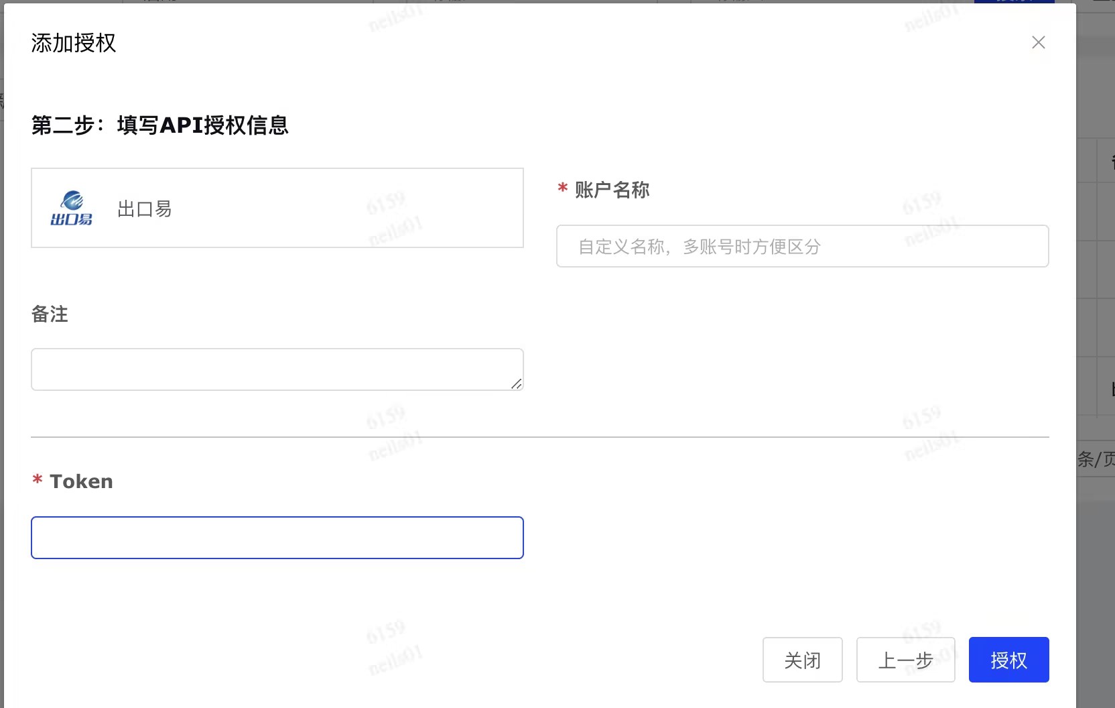
Task: Click the 出口易 platform name text
Action: [x=143, y=209]
